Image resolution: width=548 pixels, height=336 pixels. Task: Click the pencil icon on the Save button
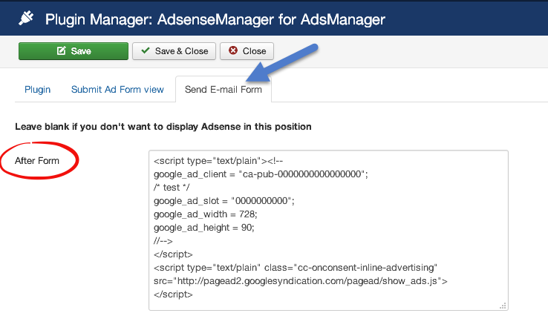(61, 51)
